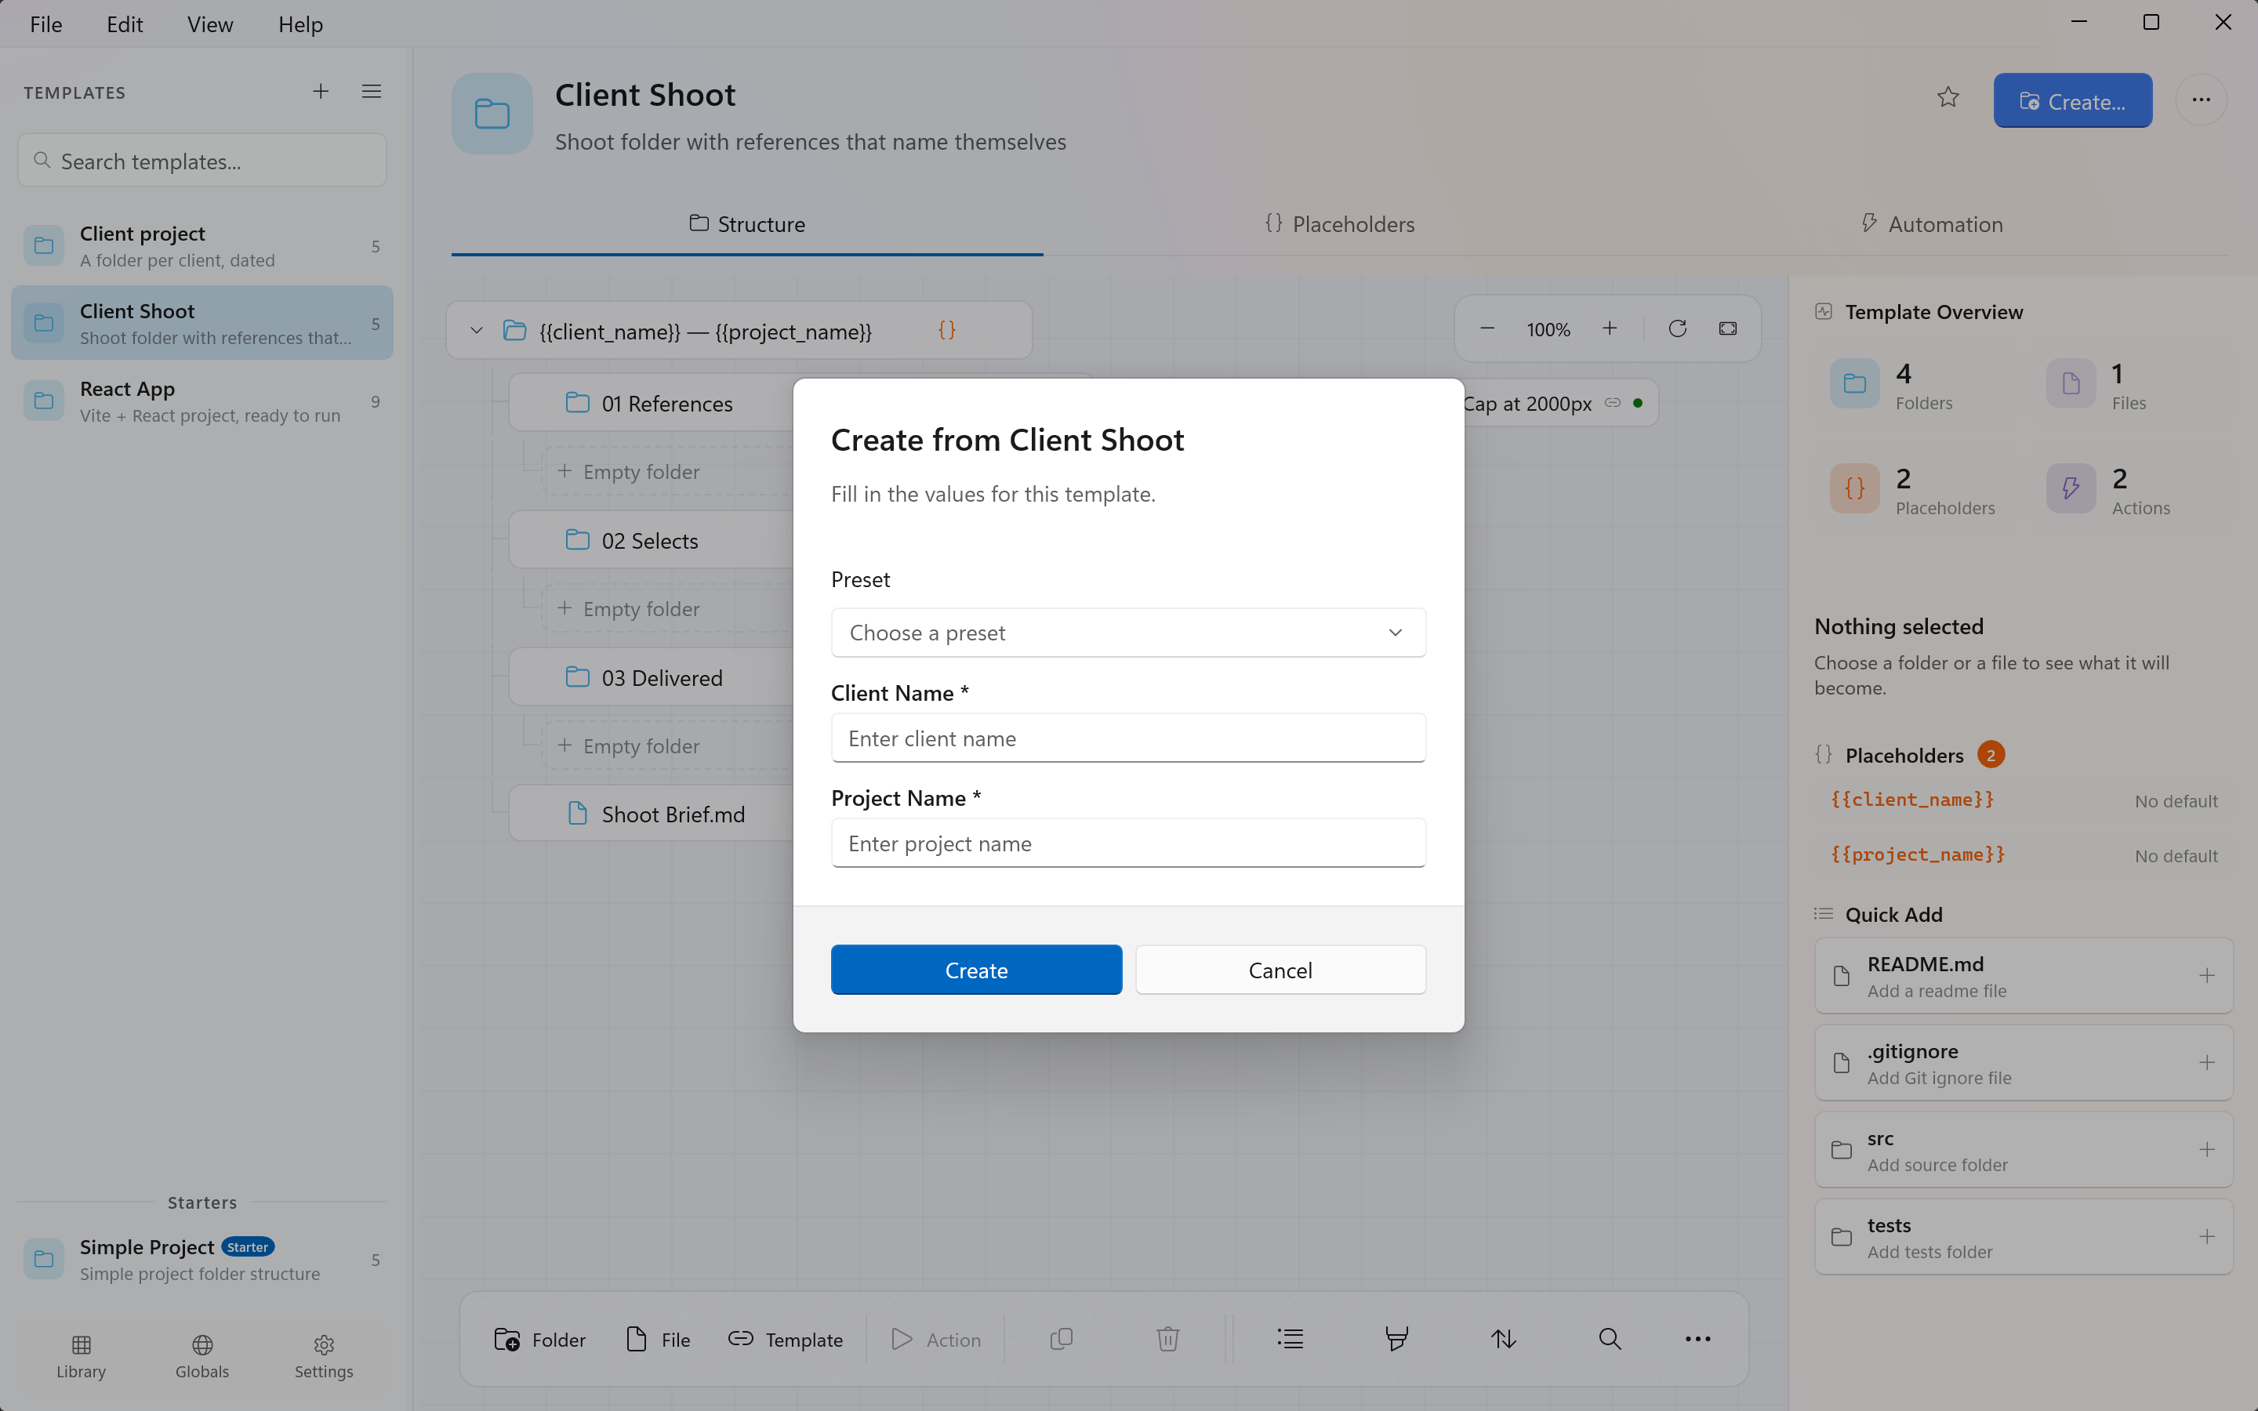The image size is (2258, 1411).
Task: Open the File menu
Action: [45, 24]
